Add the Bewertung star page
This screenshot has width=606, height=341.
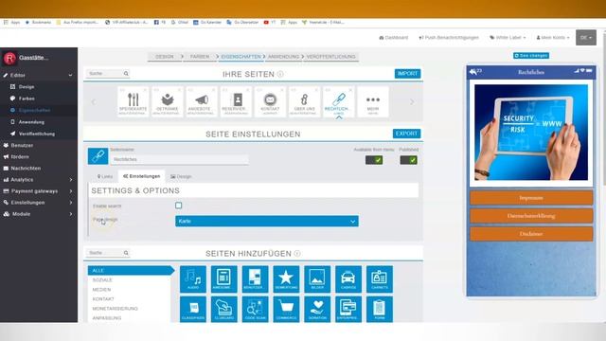tap(286, 279)
